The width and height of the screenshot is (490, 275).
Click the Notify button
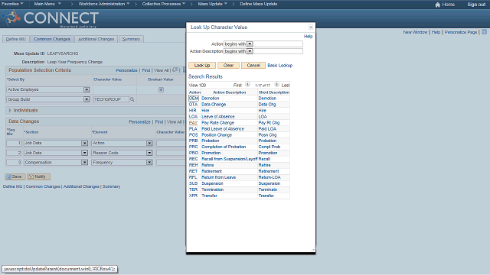(x=38, y=176)
